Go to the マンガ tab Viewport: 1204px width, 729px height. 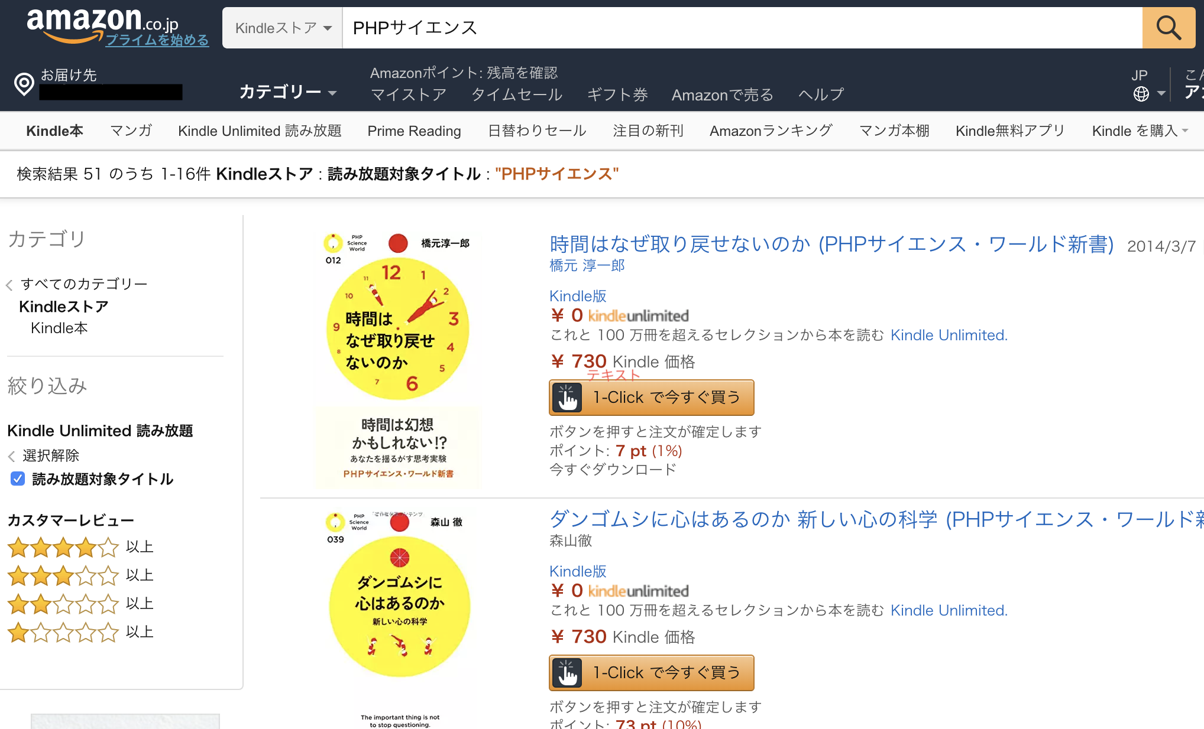(x=131, y=131)
